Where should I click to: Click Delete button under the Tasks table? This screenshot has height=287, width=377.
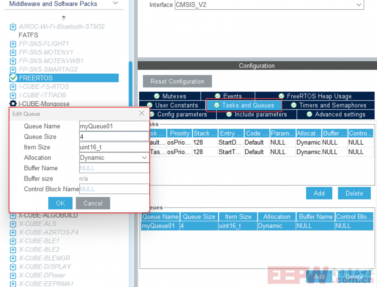[x=354, y=193]
